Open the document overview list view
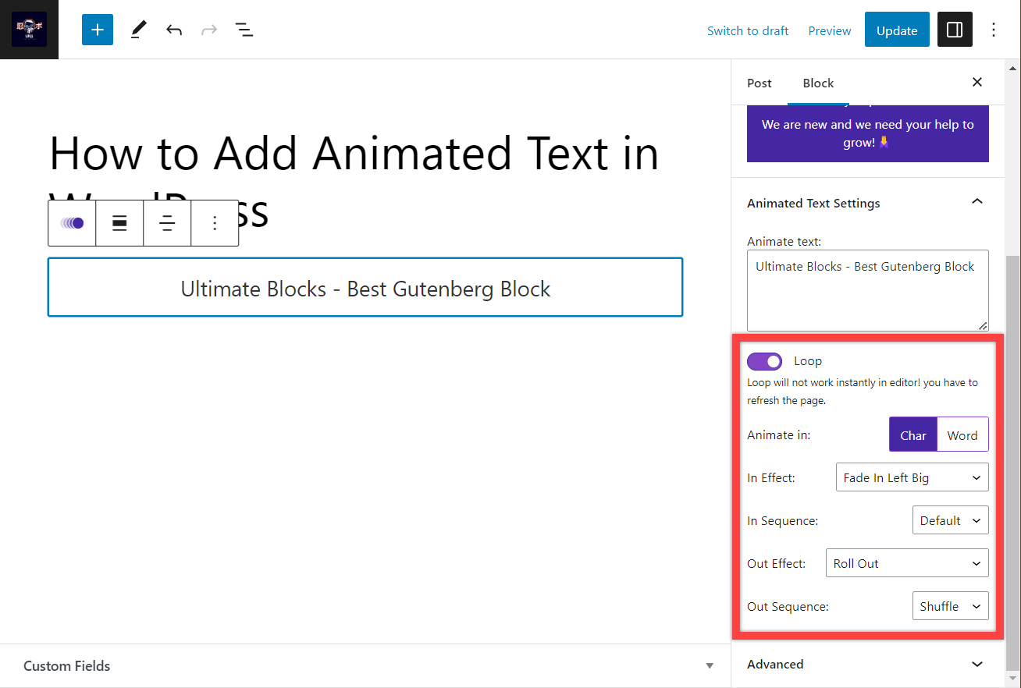The image size is (1021, 688). [244, 30]
